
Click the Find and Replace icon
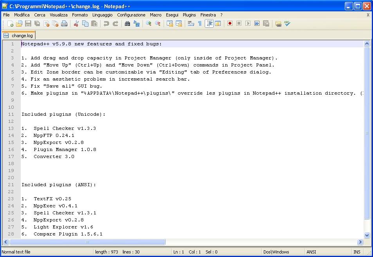pos(137,23)
